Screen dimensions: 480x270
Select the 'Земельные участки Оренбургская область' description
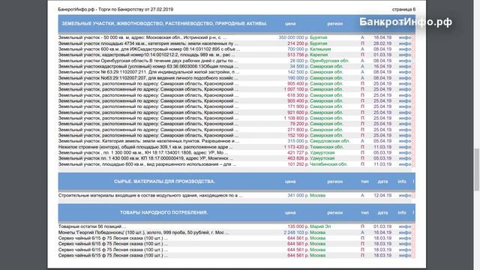[148, 61]
